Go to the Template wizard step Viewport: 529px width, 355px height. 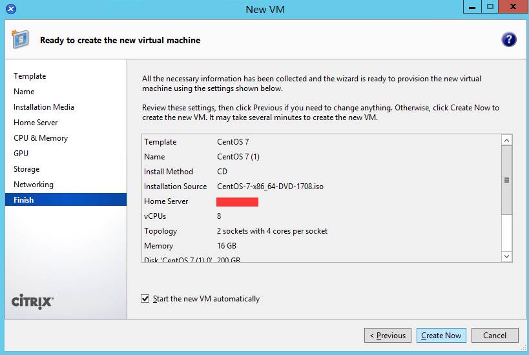[x=30, y=76]
